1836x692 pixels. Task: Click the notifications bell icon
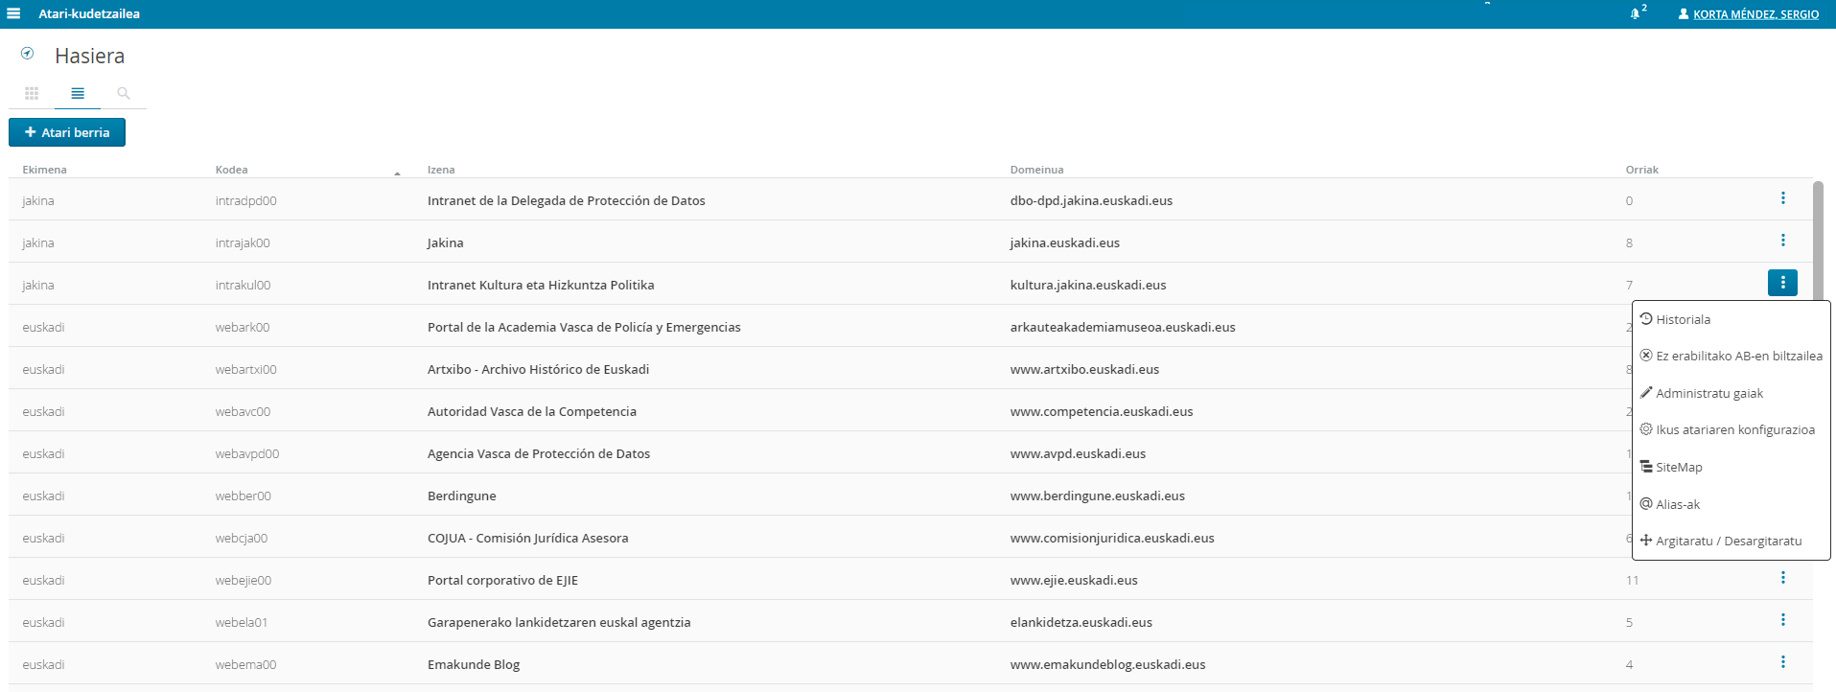pyautogui.click(x=1636, y=13)
